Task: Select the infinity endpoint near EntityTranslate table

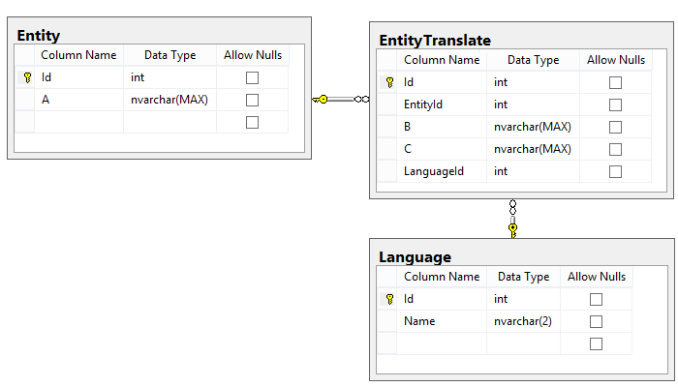Action: click(x=361, y=99)
